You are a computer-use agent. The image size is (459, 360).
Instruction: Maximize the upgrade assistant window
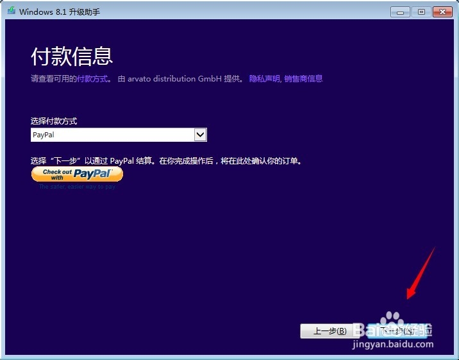(421, 12)
